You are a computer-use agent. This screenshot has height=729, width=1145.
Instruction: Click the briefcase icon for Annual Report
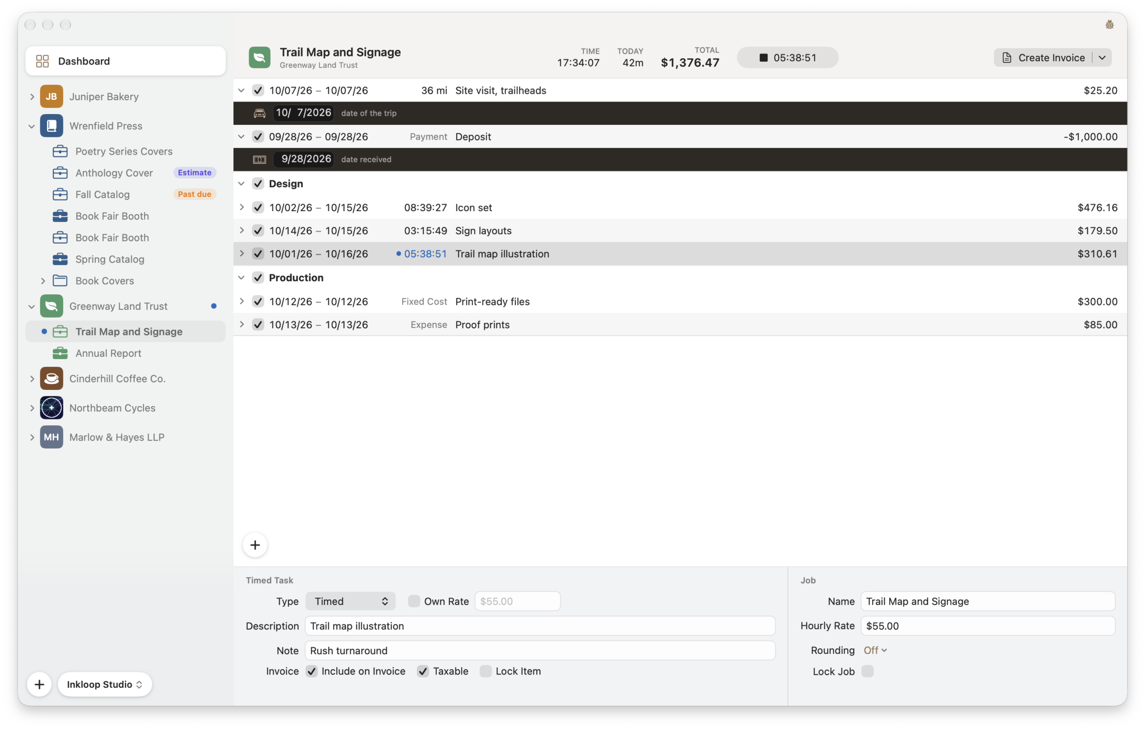[60, 353]
